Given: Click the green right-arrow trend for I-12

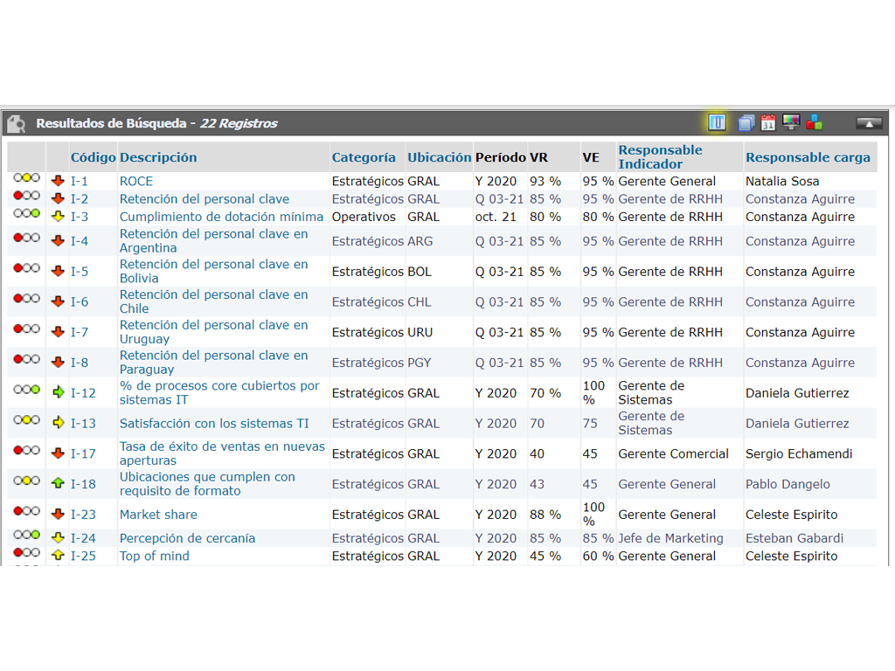Looking at the screenshot, I should (58, 392).
